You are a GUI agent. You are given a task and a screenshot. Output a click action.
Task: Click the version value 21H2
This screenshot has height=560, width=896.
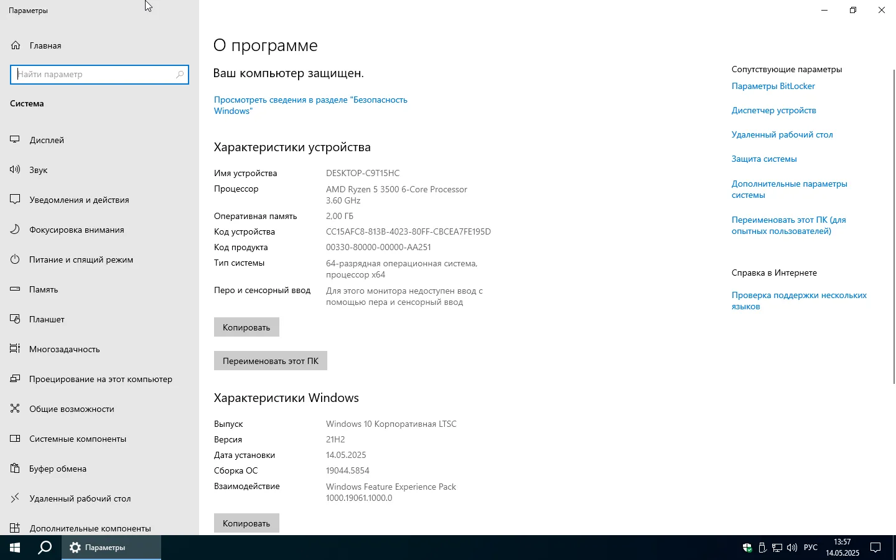[335, 439]
